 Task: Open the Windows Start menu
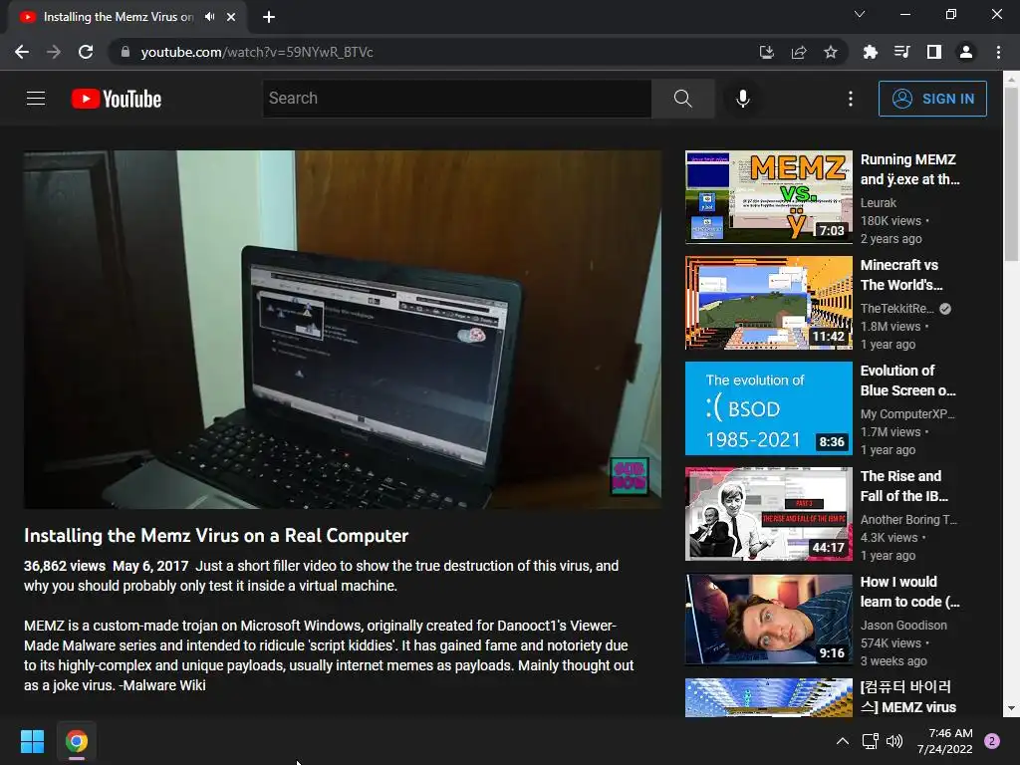tap(32, 741)
